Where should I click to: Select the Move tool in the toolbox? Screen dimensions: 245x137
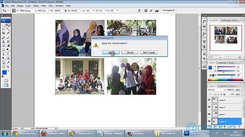click(8, 25)
